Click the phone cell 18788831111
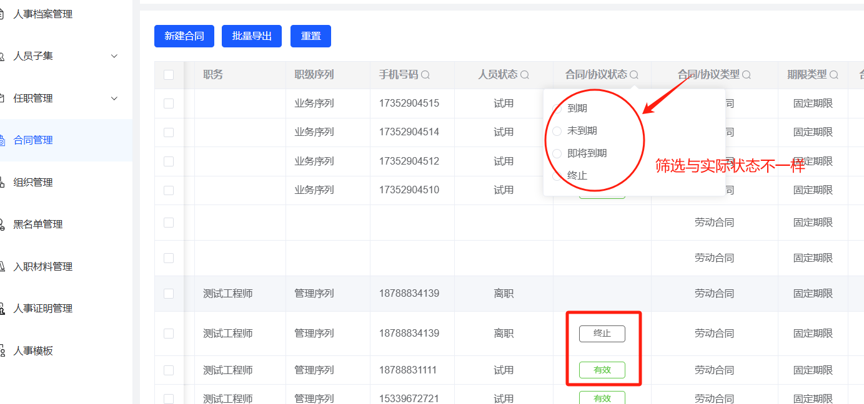 click(409, 370)
